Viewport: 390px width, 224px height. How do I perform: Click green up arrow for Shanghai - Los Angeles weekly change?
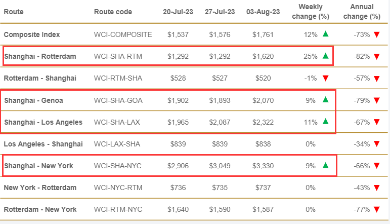326,121
